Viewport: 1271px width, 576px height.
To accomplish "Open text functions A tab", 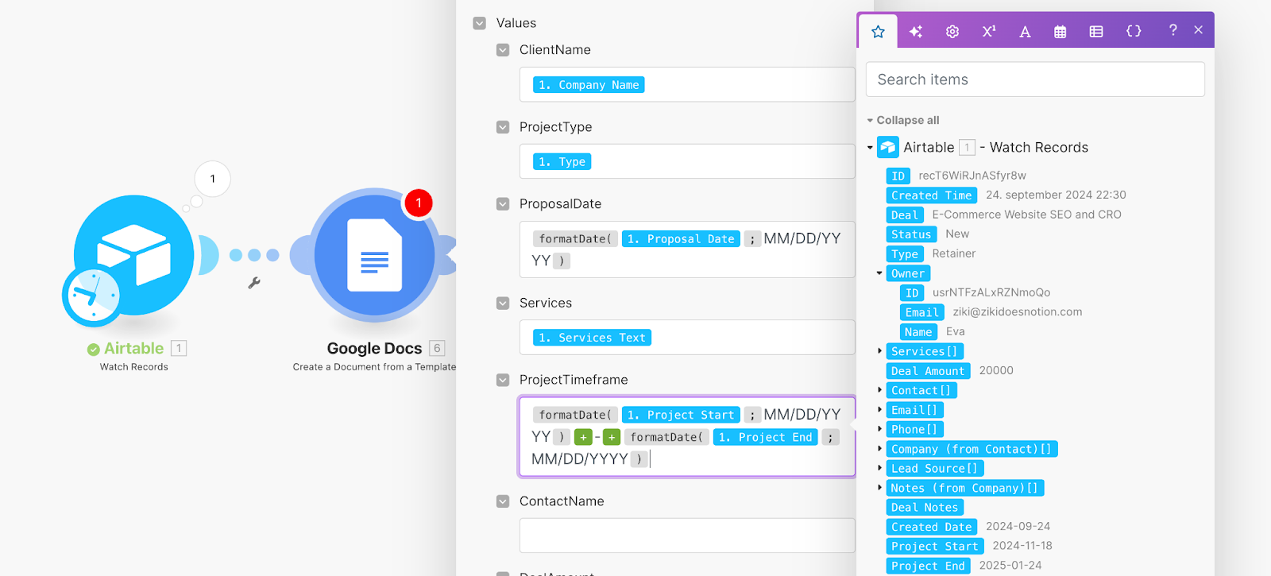I will [1025, 32].
